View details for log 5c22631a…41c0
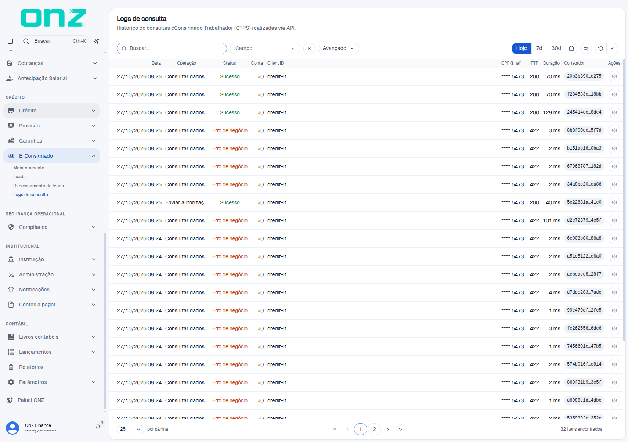628x442 pixels. (614, 202)
